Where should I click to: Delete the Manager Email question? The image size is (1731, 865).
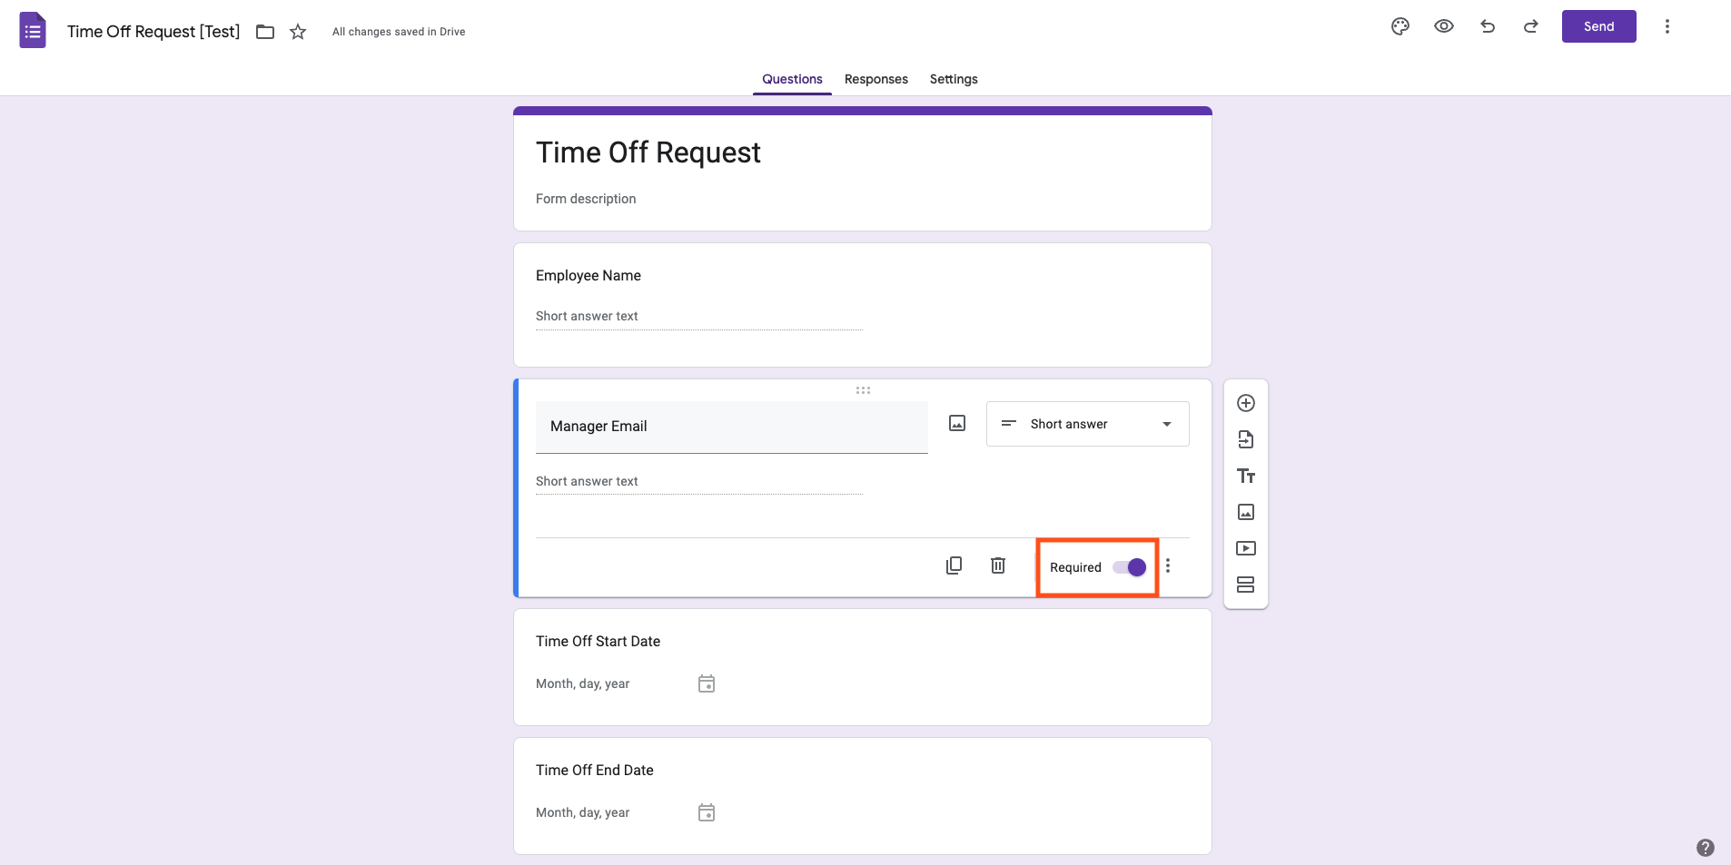pos(997,565)
